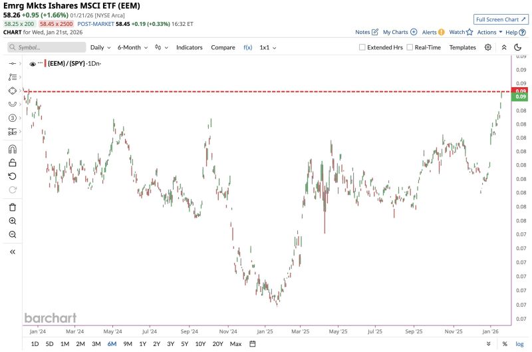Click the 2Y range button
This screenshot has width=532, height=352.
click(x=156, y=344)
